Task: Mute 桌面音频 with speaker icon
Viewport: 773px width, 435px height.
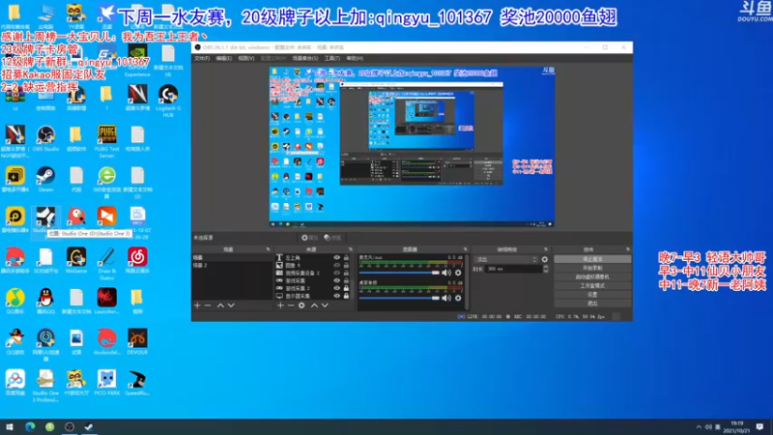Action: 446,298
